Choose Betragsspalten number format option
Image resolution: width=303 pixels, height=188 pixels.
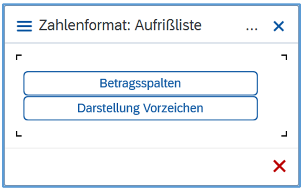tap(140, 83)
